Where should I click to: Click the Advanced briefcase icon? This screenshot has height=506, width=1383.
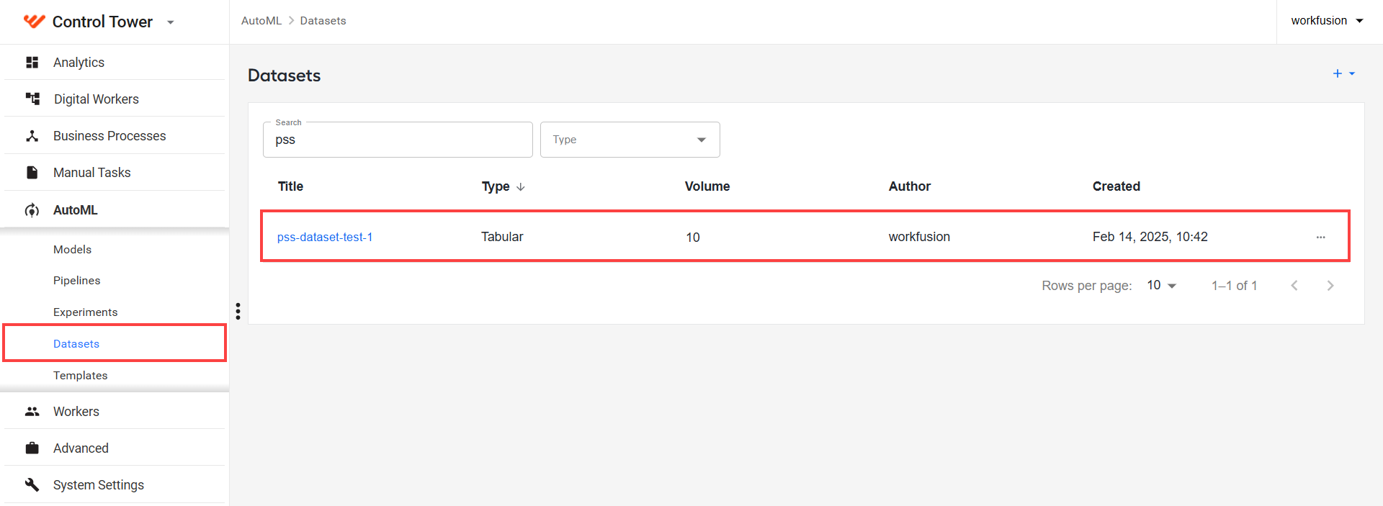coord(32,448)
